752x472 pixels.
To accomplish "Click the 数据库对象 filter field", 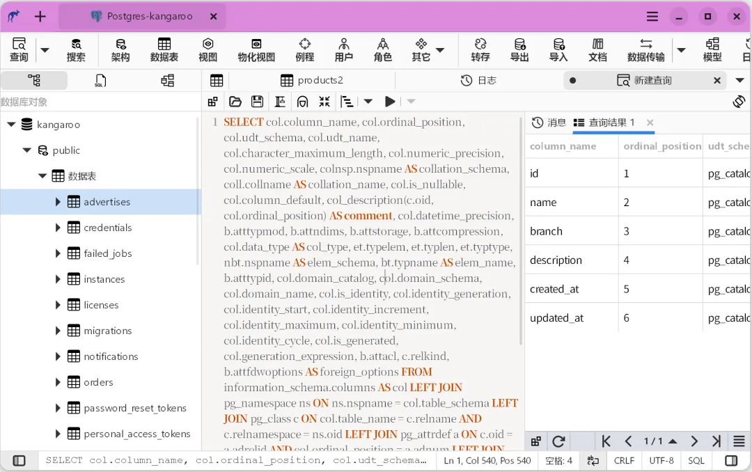I will click(x=100, y=102).
